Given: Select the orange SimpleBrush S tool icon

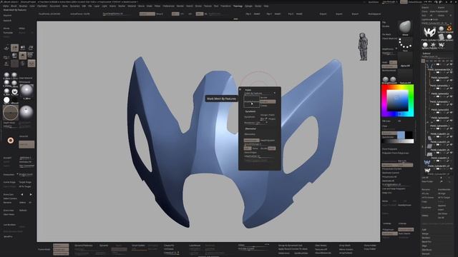Looking at the screenshot, I should [449, 29].
